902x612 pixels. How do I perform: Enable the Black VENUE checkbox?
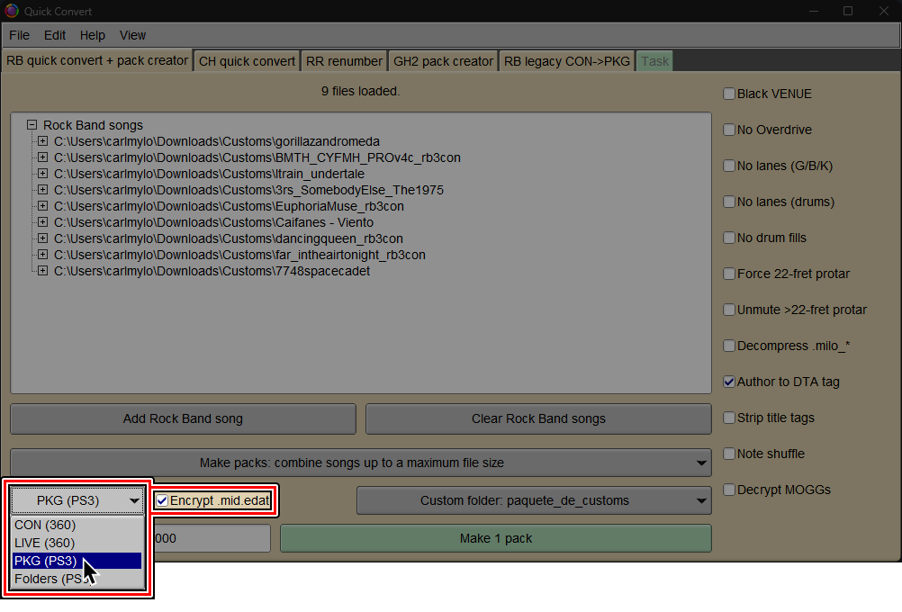click(x=729, y=94)
